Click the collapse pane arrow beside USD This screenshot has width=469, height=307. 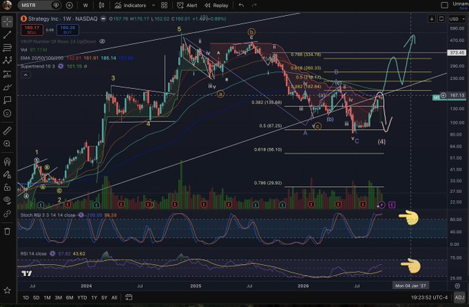tap(432, 19)
